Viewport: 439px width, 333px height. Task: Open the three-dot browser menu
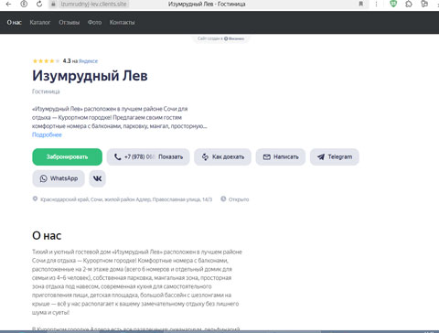click(x=376, y=4)
